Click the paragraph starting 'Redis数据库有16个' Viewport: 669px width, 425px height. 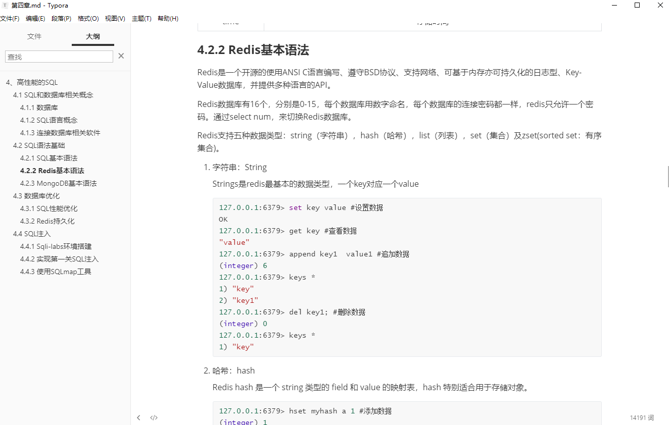click(395, 111)
